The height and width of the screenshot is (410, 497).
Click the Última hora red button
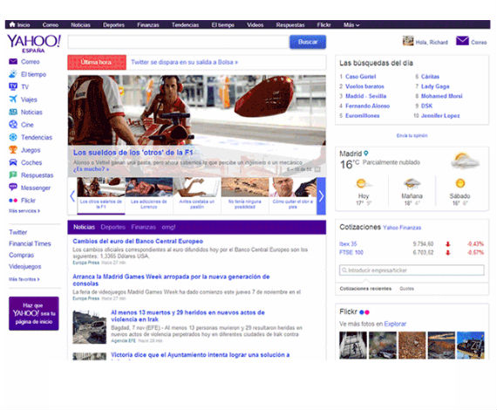pyautogui.click(x=97, y=62)
